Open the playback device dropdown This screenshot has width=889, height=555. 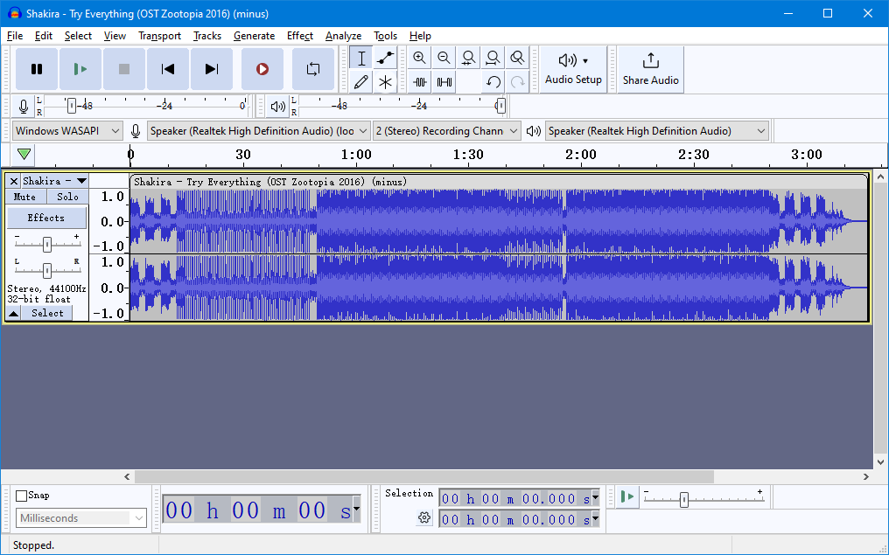pyautogui.click(x=656, y=131)
